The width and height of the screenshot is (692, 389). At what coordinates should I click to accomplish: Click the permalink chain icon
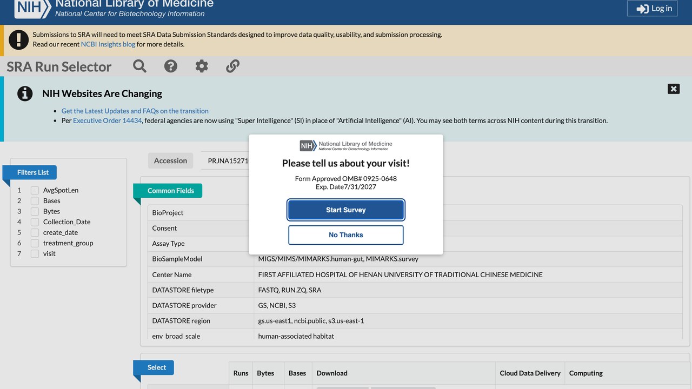point(232,66)
